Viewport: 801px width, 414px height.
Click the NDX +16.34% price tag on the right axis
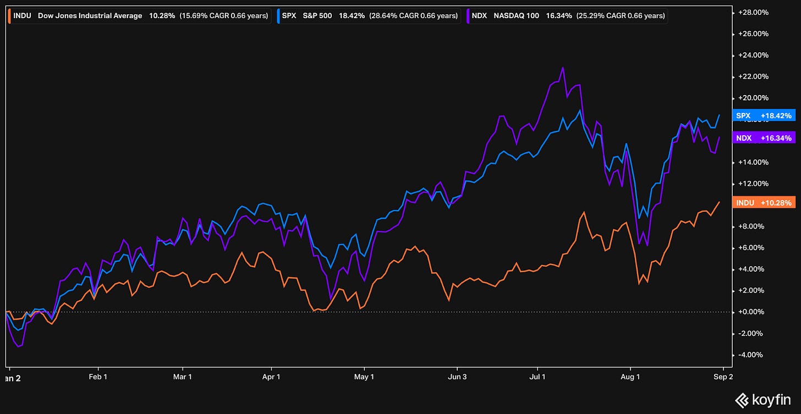tap(764, 139)
